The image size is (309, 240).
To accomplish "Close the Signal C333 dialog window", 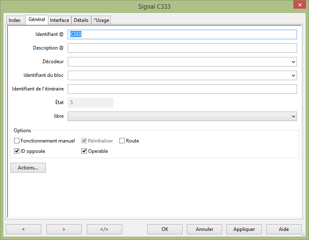I will 299,5.
